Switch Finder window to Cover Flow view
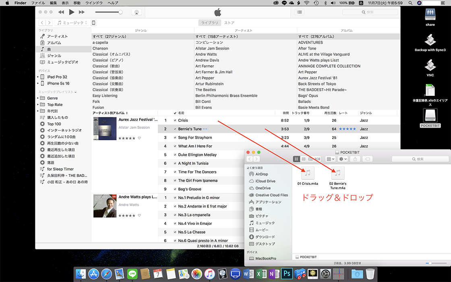Screen dimensions: 451x282 317,159
